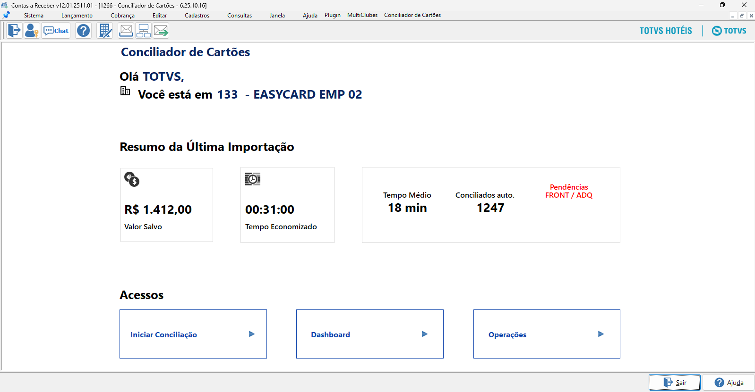Click the 'Tempo Médio' label
The image size is (755, 392).
click(407, 195)
